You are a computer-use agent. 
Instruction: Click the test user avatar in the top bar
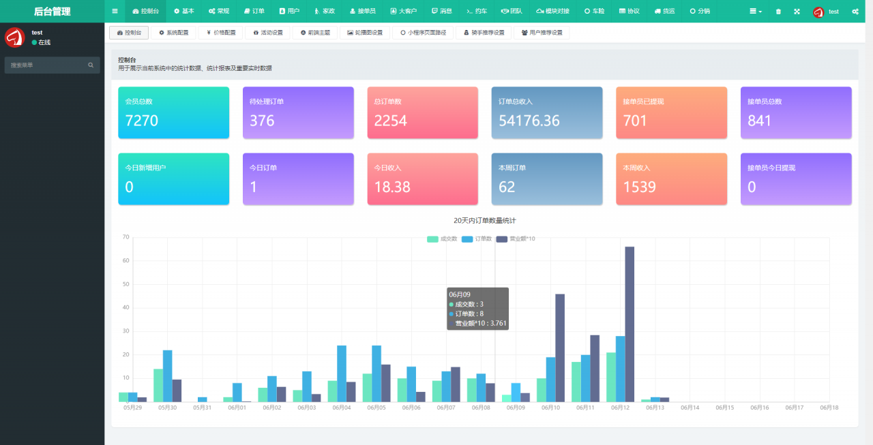click(x=818, y=12)
